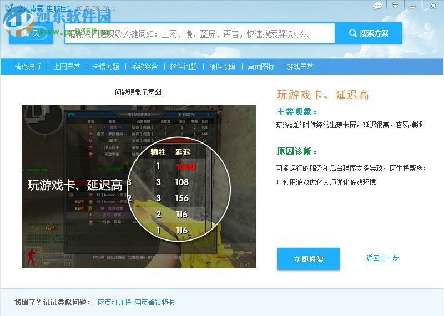Minimize the 电脑医生 window
The height and width of the screenshot is (316, 444).
pos(412,6)
